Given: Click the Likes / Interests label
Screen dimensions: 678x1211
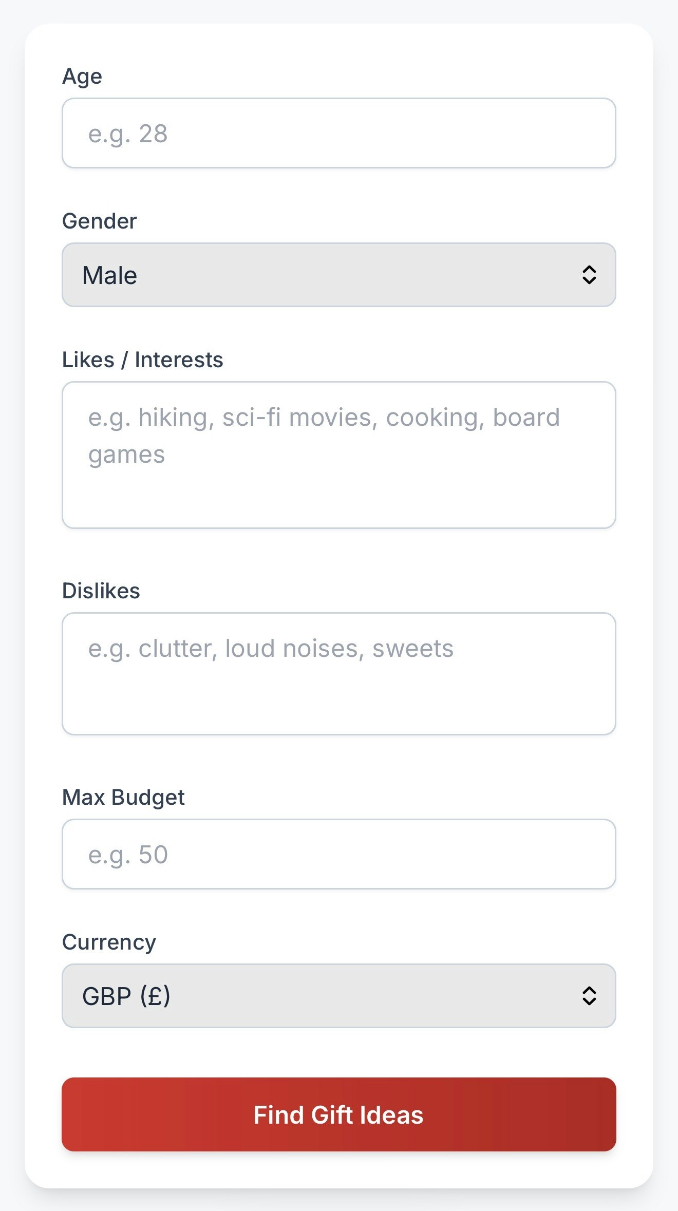Looking at the screenshot, I should (x=142, y=359).
